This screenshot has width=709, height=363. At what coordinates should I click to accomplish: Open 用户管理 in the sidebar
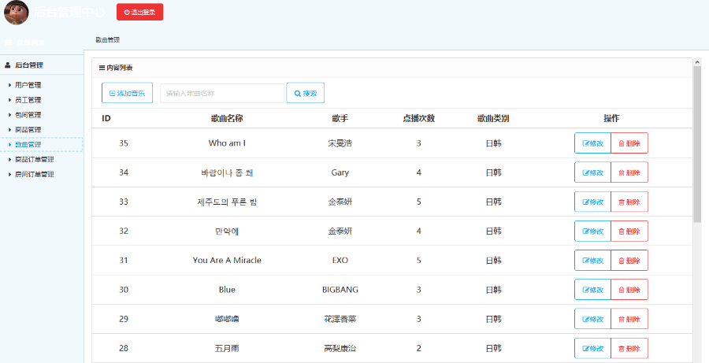[x=28, y=85]
